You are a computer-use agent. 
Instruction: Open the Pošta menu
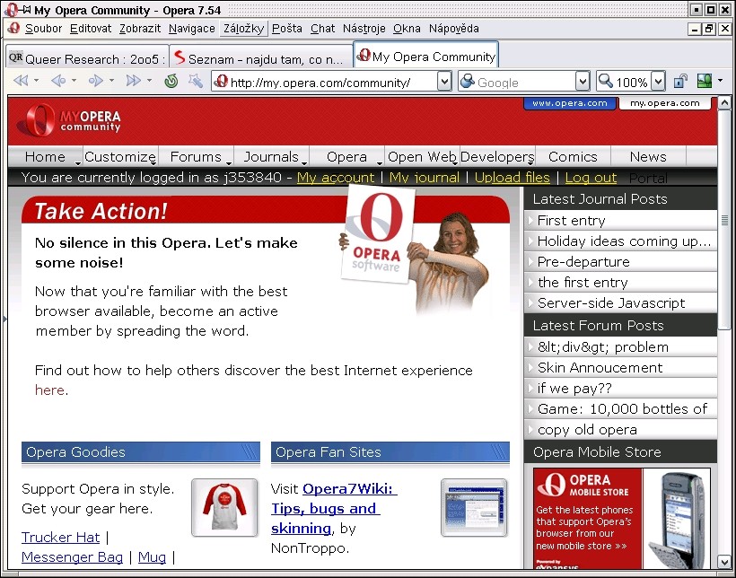pyautogui.click(x=287, y=29)
